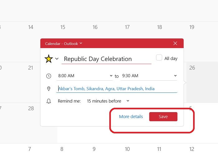Image resolution: width=218 pixels, height=159 pixels.
Task: Select day 21 in the calendar grid
Action: [31, 68]
